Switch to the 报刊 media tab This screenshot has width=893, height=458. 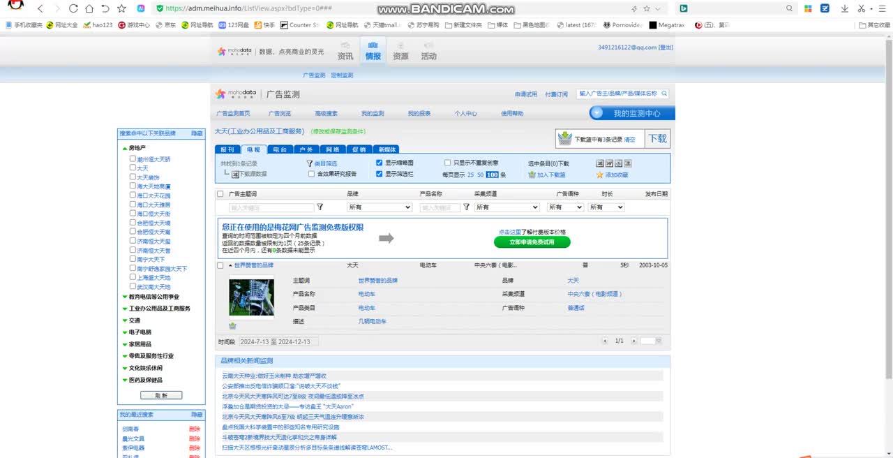227,149
